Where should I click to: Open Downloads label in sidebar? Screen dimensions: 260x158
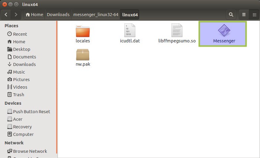(25, 64)
